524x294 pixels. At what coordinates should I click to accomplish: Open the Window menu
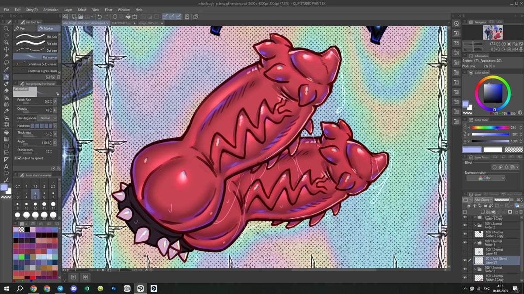pyautogui.click(x=124, y=10)
